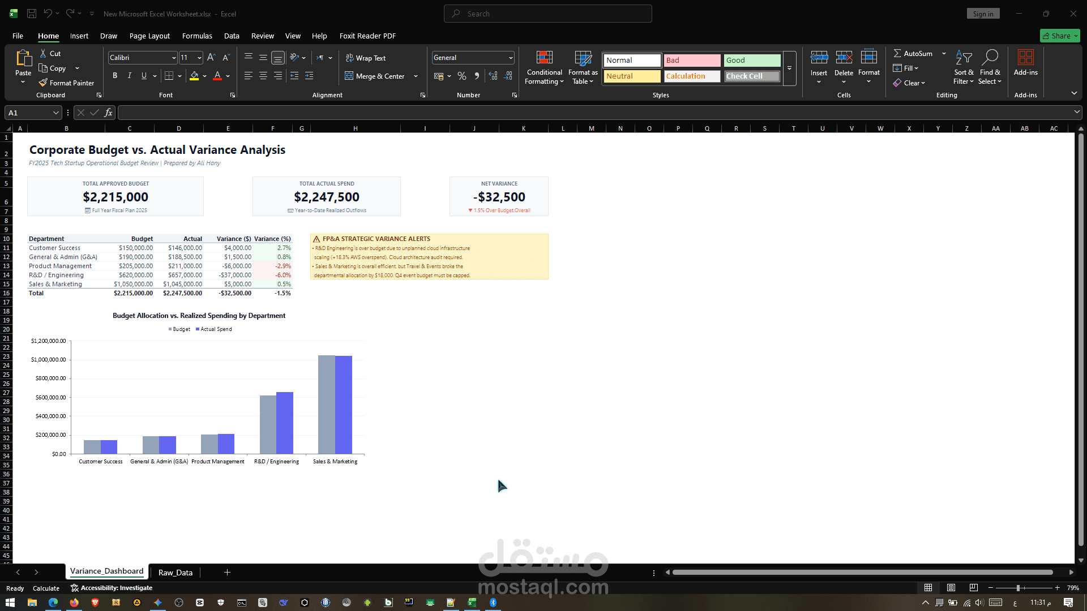Click the Format Painter brush icon
The image size is (1087, 611).
pyautogui.click(x=43, y=83)
